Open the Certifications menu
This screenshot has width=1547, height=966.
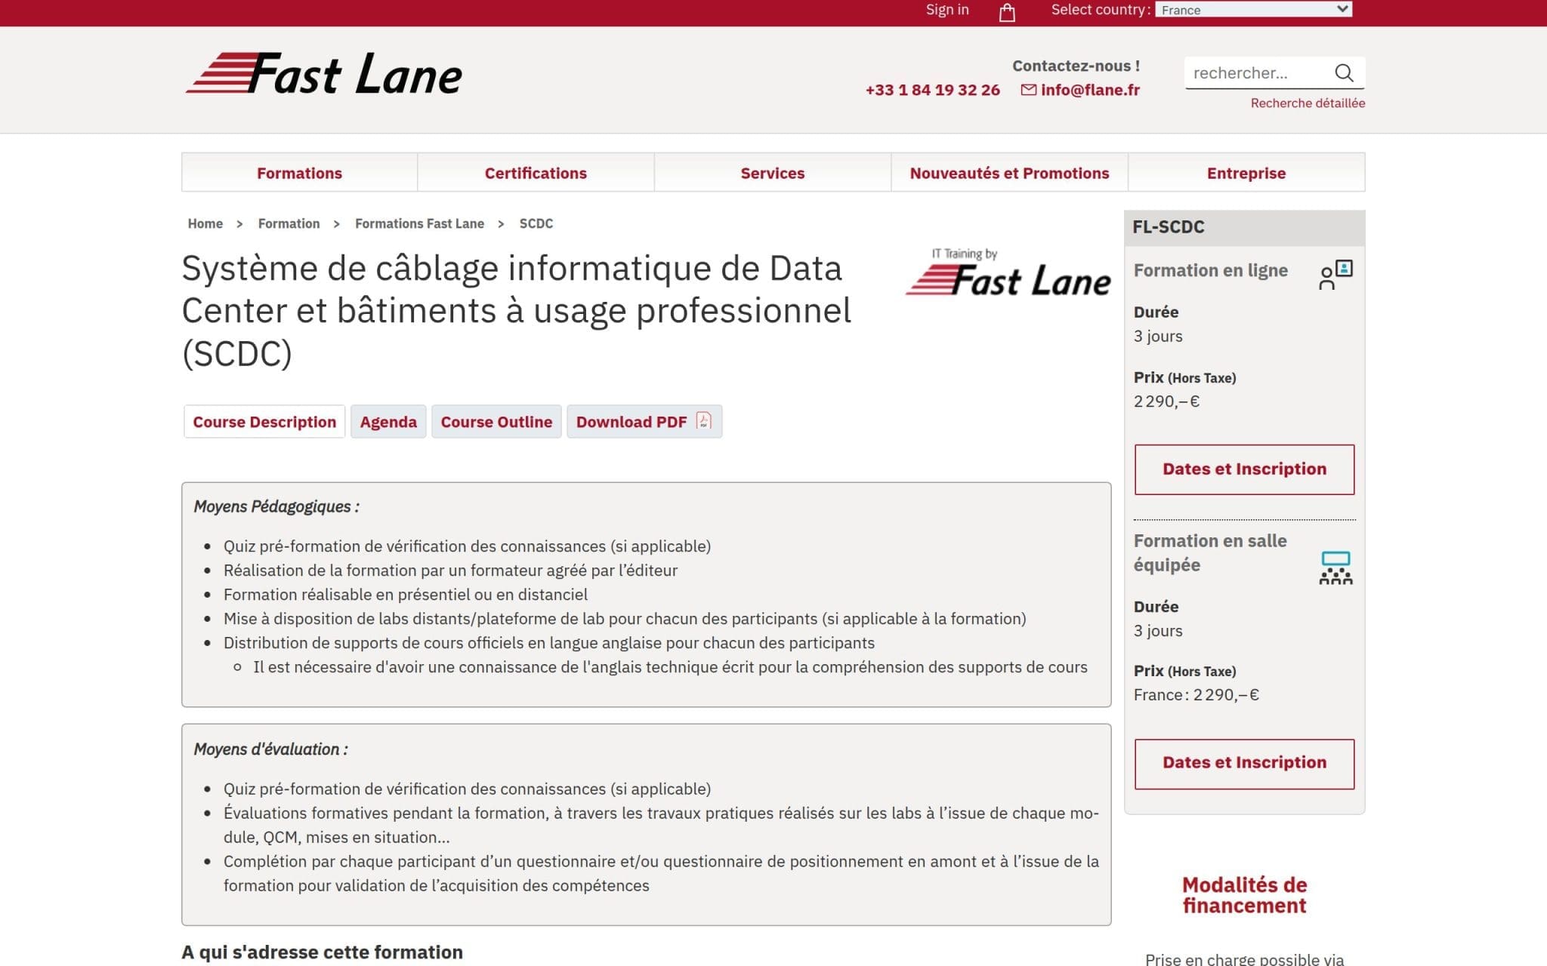[536, 173]
